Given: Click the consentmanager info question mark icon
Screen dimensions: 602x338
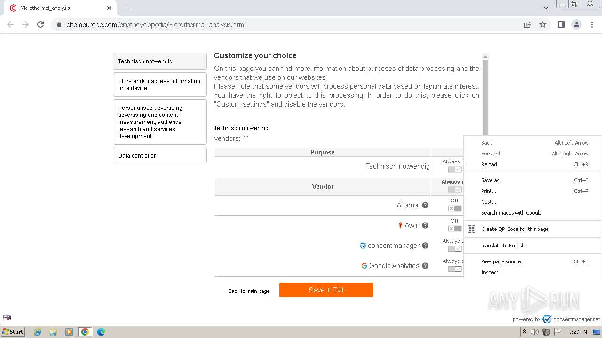Looking at the screenshot, I should (425, 246).
